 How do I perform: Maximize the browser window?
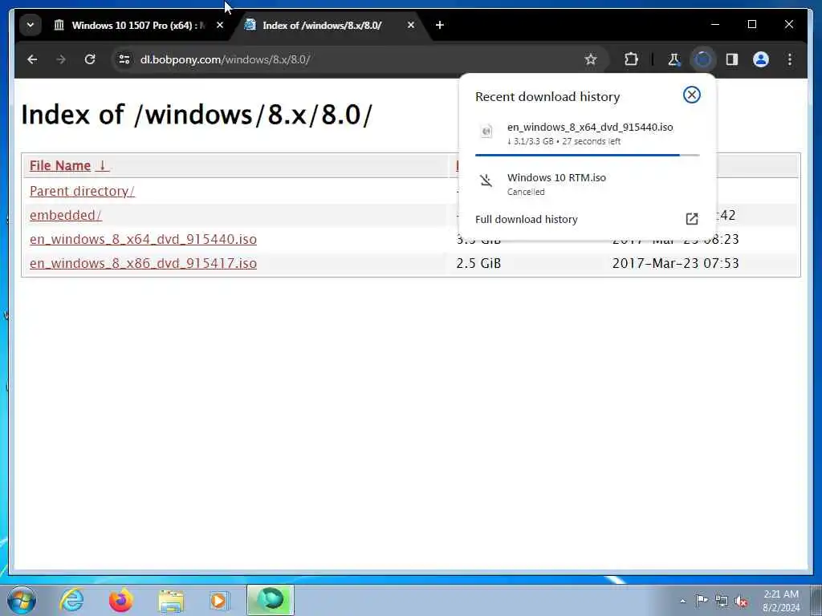[x=751, y=25]
